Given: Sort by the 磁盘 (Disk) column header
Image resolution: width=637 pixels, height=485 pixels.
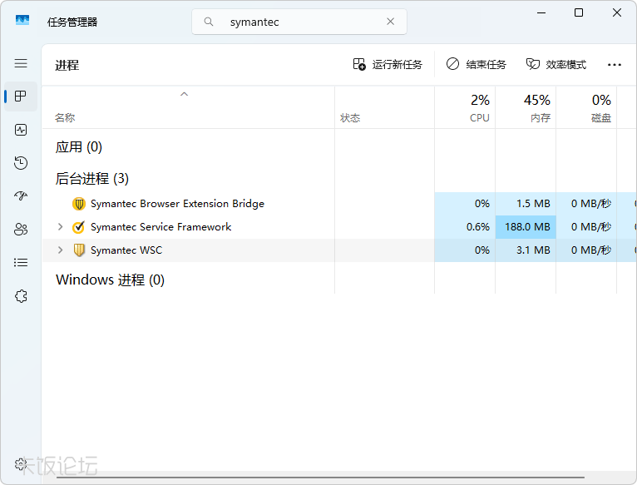Looking at the screenshot, I should tap(586, 108).
